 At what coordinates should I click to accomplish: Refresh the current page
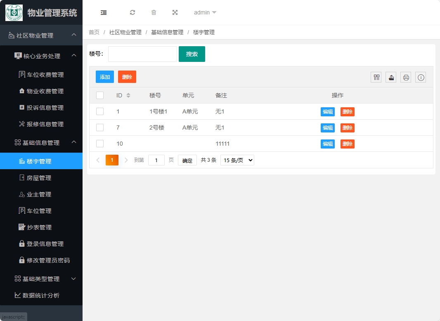tap(132, 12)
